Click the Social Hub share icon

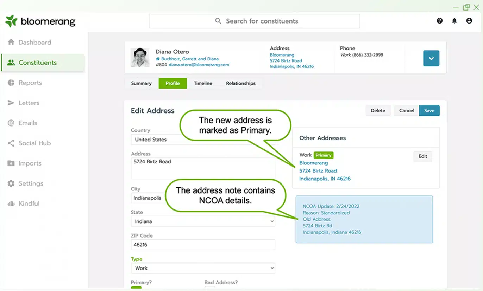(11, 143)
